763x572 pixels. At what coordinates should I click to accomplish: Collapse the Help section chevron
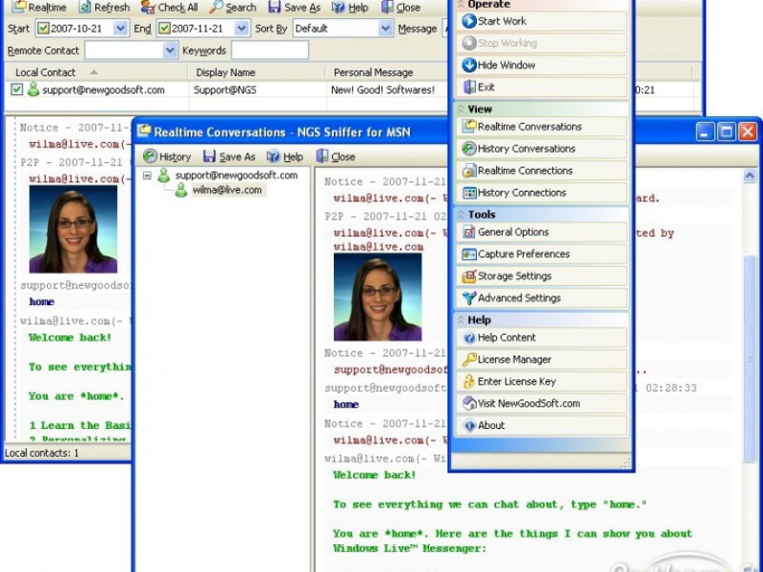[460, 320]
